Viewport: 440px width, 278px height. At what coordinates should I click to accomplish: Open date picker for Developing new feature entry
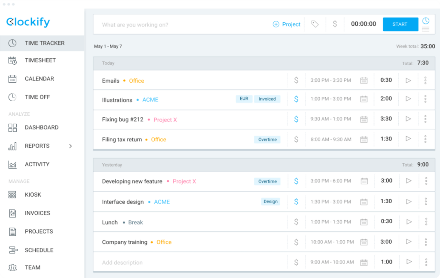(x=364, y=181)
